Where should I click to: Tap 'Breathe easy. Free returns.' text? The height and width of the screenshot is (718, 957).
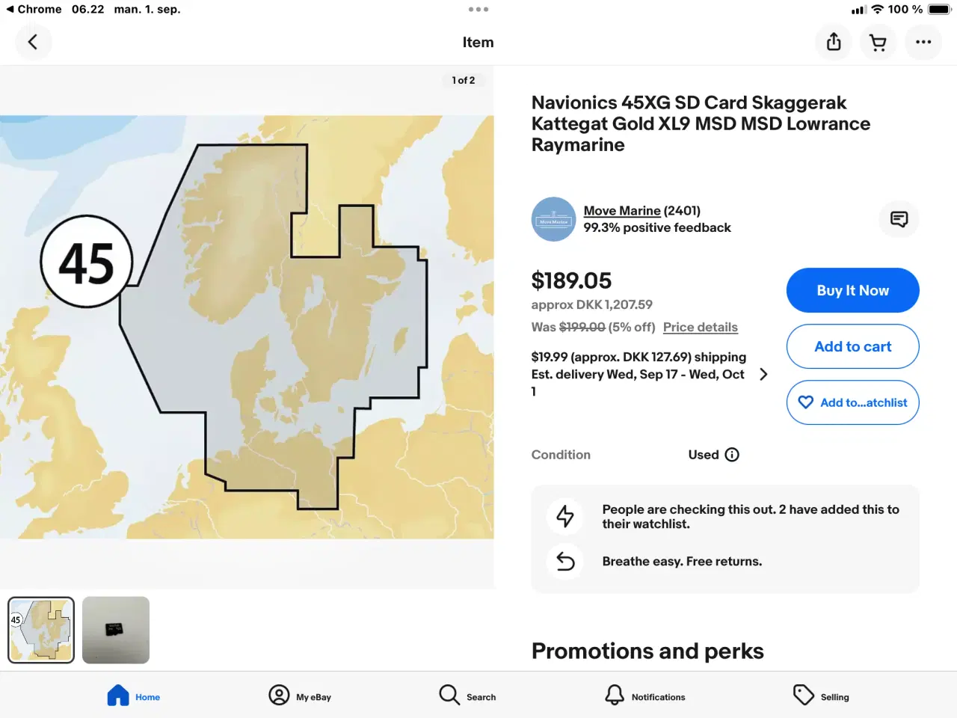tap(683, 562)
